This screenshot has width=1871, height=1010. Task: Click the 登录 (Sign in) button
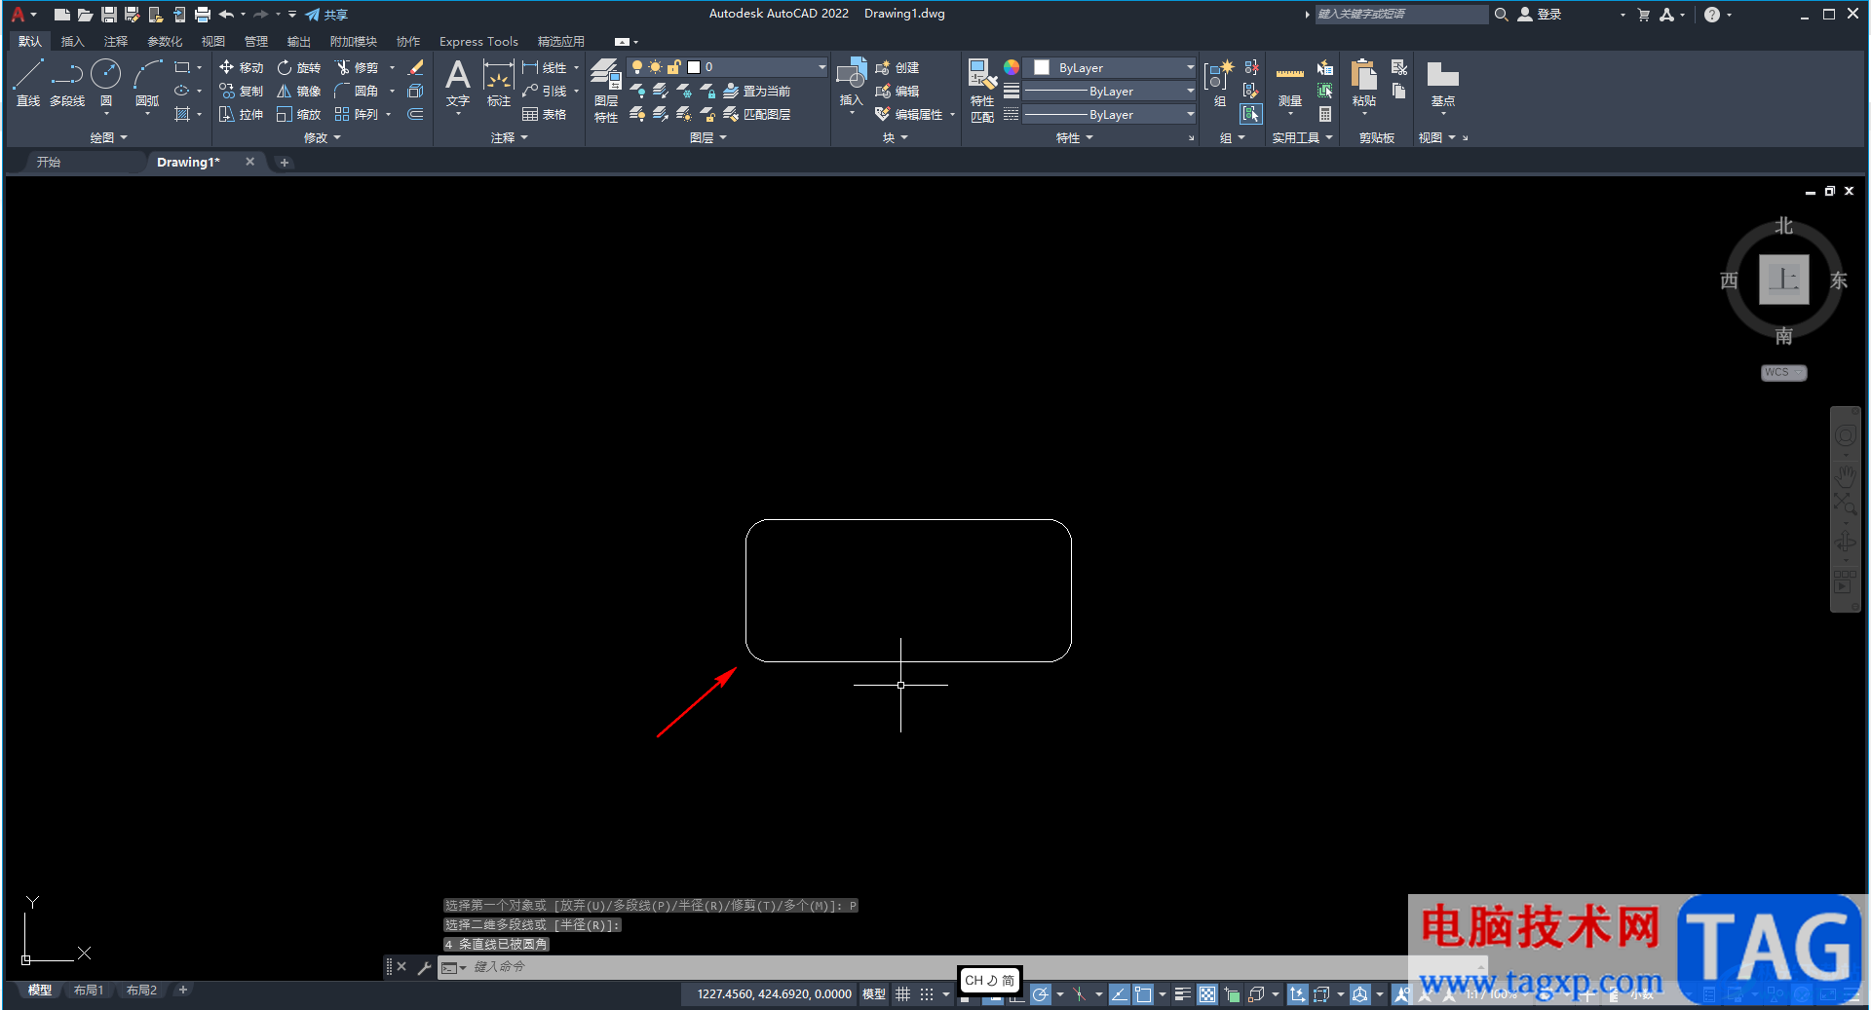point(1540,14)
